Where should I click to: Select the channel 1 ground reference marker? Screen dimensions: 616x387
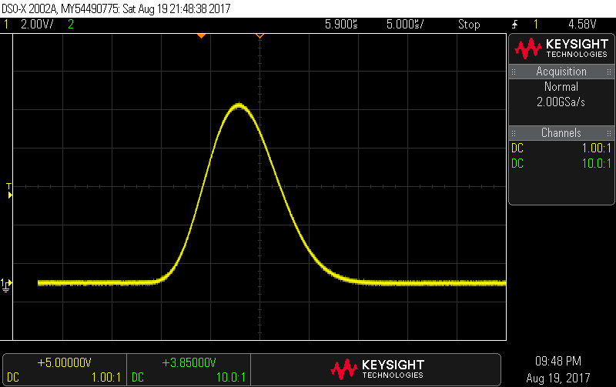[x=6, y=285]
